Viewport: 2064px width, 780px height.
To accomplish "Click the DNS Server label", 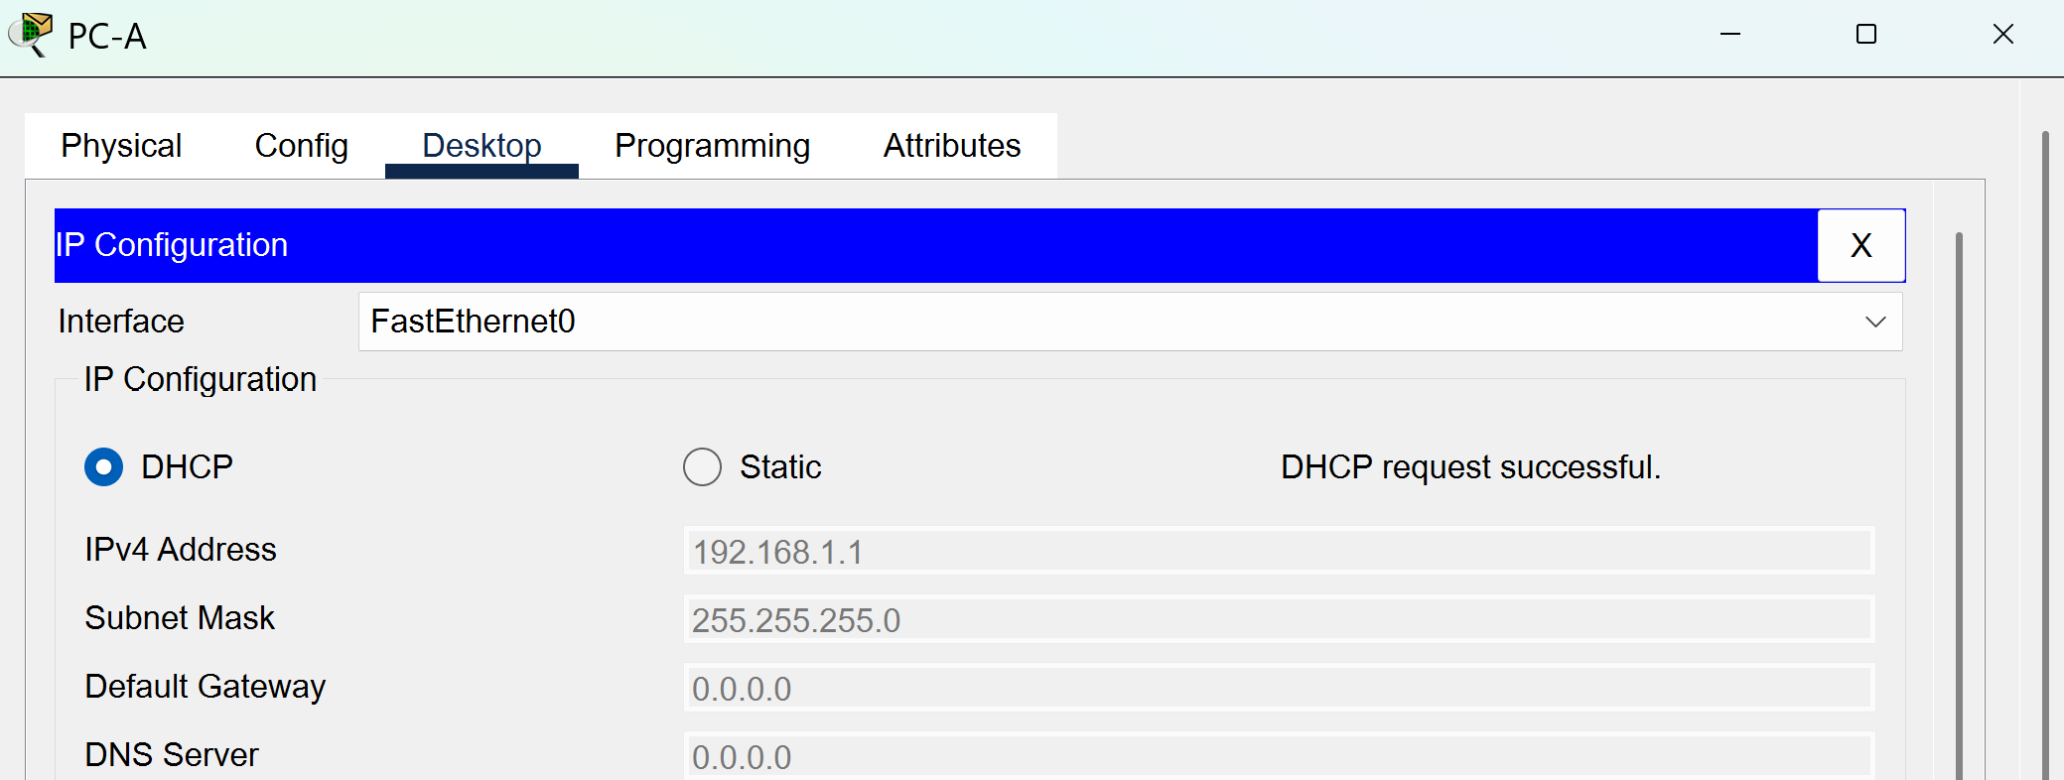I will pyautogui.click(x=172, y=754).
